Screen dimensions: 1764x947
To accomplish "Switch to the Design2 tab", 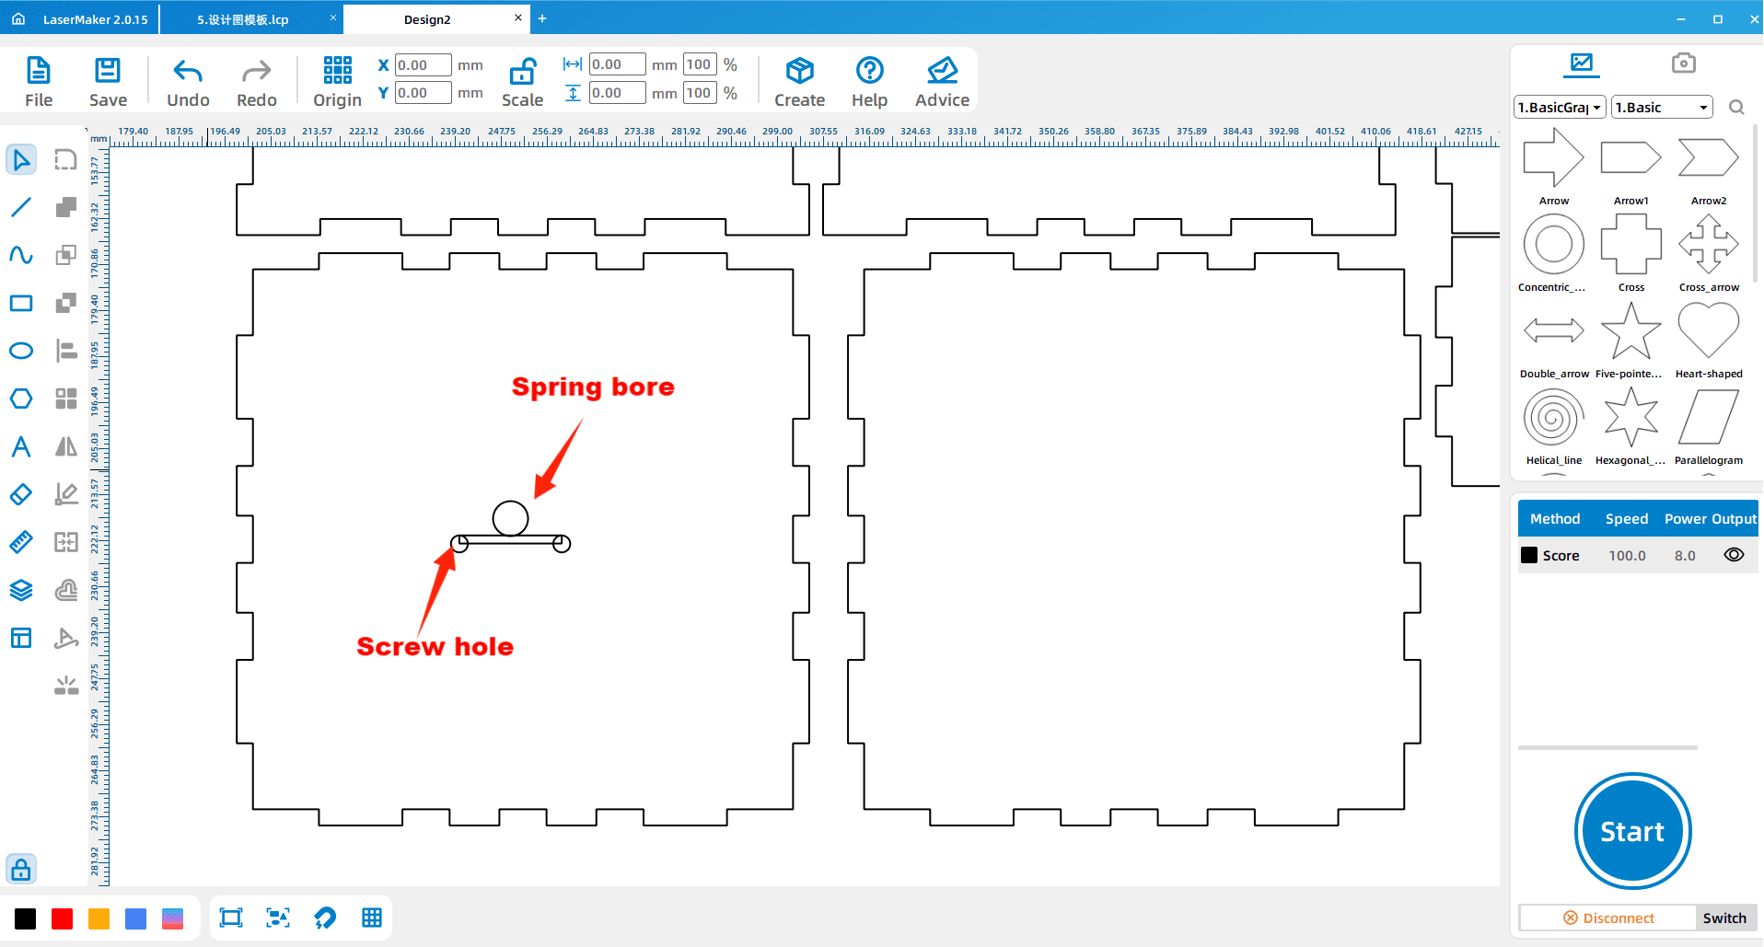I will [x=427, y=19].
